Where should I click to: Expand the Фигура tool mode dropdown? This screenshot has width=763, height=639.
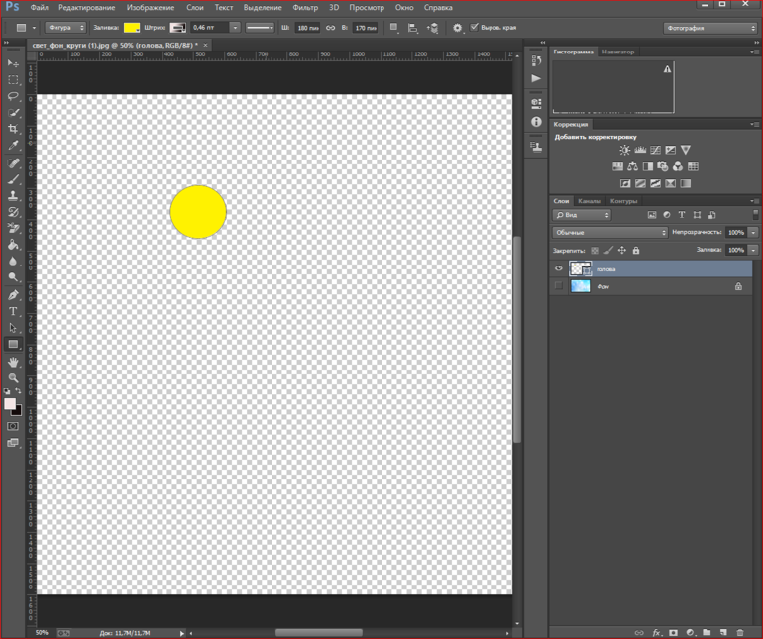point(65,28)
